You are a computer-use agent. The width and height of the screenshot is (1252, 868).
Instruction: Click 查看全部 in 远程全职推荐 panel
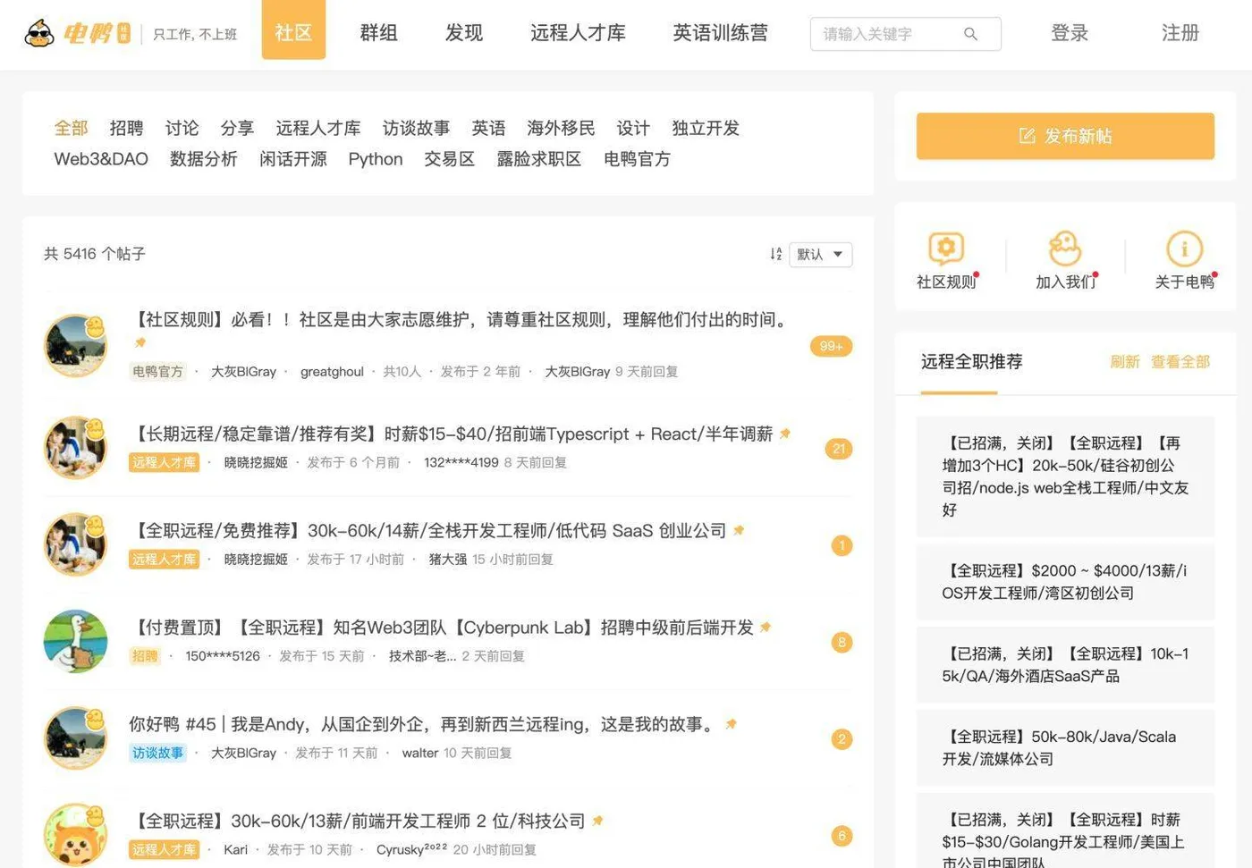1180,362
